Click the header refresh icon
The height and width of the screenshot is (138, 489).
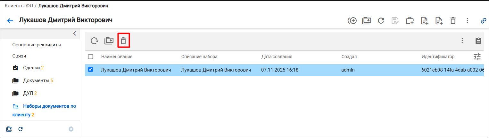[381, 21]
